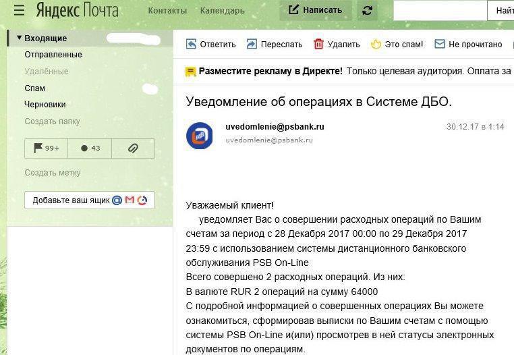
Task: Click Создать метку link
Action: click(53, 173)
